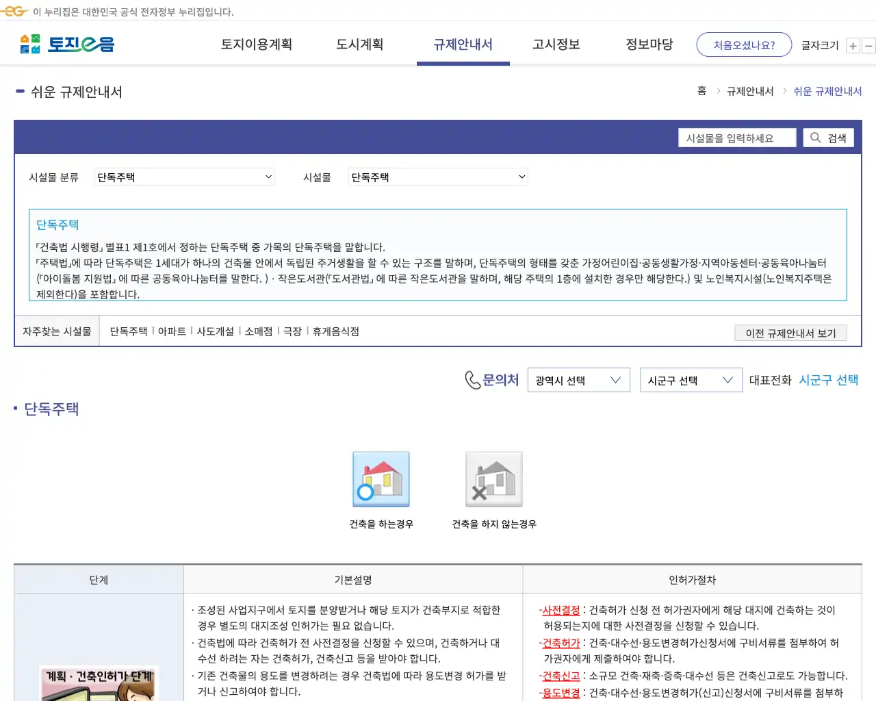Click the search magnifier icon
Image resolution: width=876 pixels, height=701 pixels.
tap(815, 137)
